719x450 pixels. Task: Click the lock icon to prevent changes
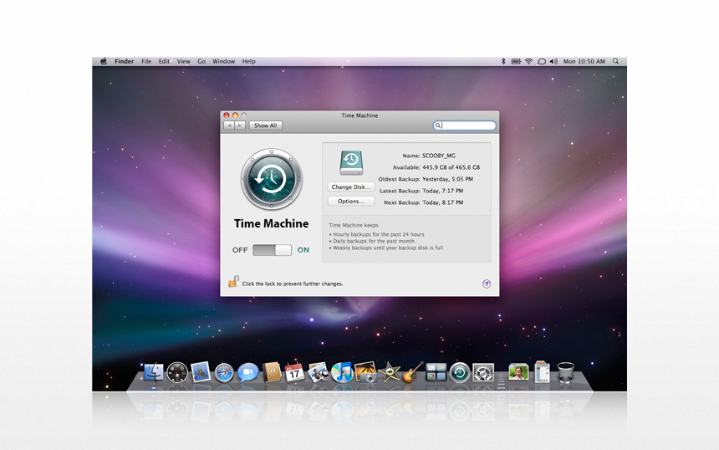233,283
